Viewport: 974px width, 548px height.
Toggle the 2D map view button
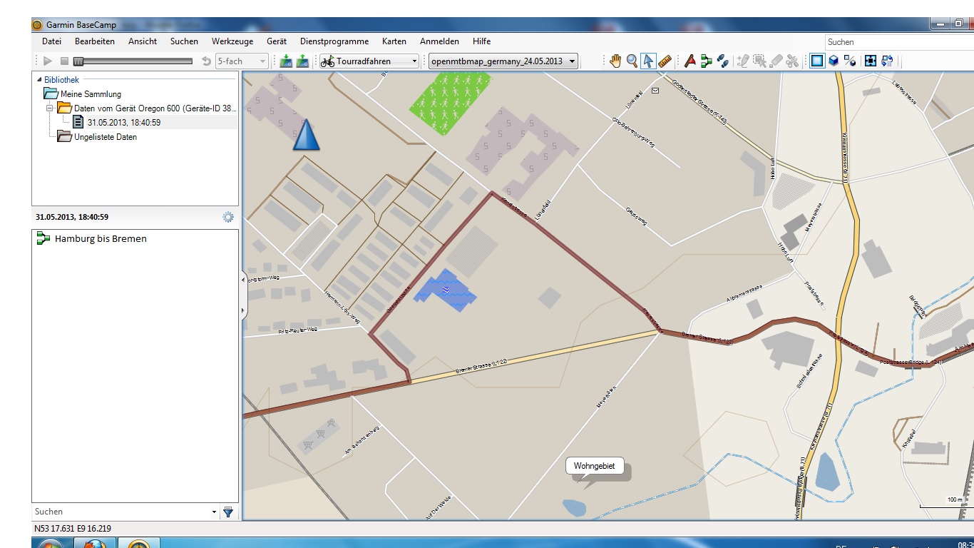[817, 61]
